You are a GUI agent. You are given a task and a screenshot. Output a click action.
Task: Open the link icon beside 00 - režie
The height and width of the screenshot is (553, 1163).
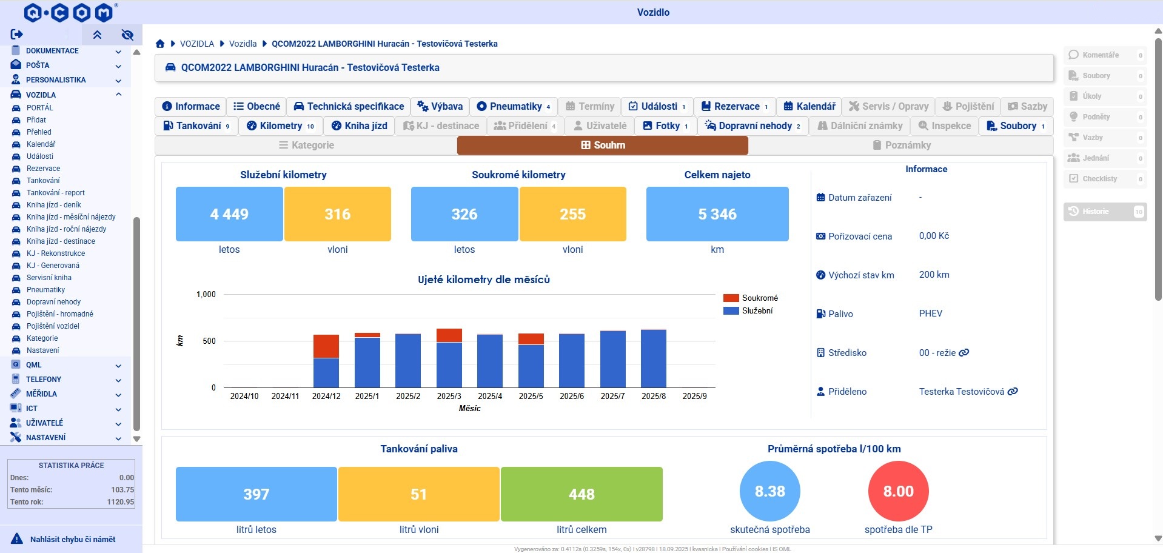pyautogui.click(x=964, y=353)
